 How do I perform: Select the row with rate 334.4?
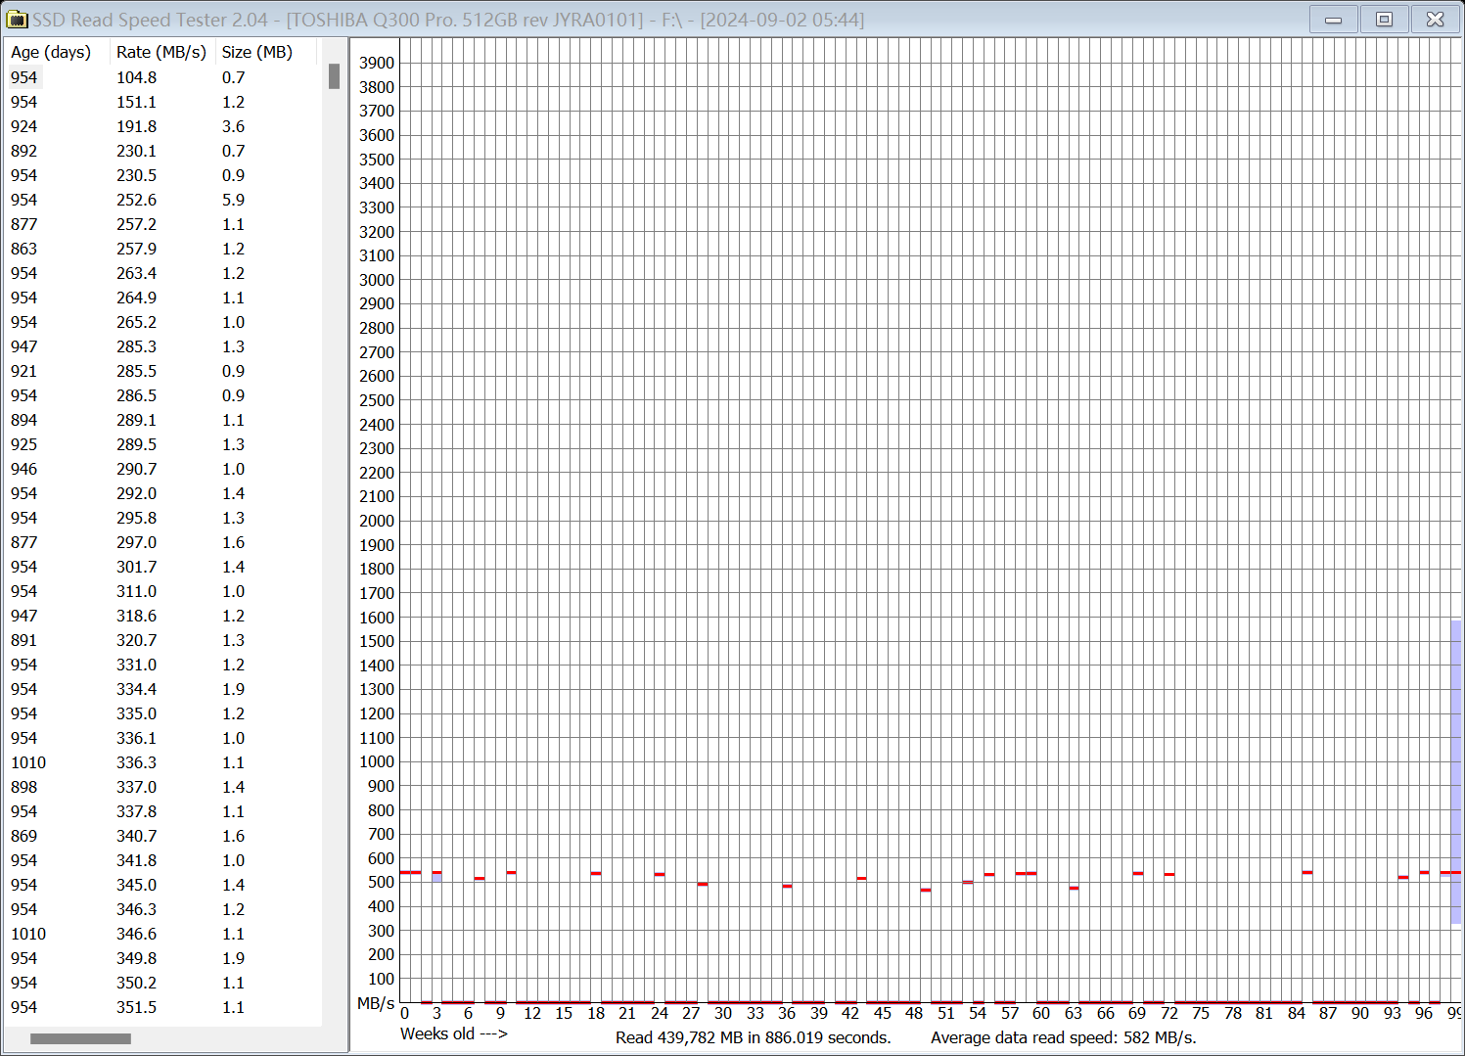coord(163,689)
